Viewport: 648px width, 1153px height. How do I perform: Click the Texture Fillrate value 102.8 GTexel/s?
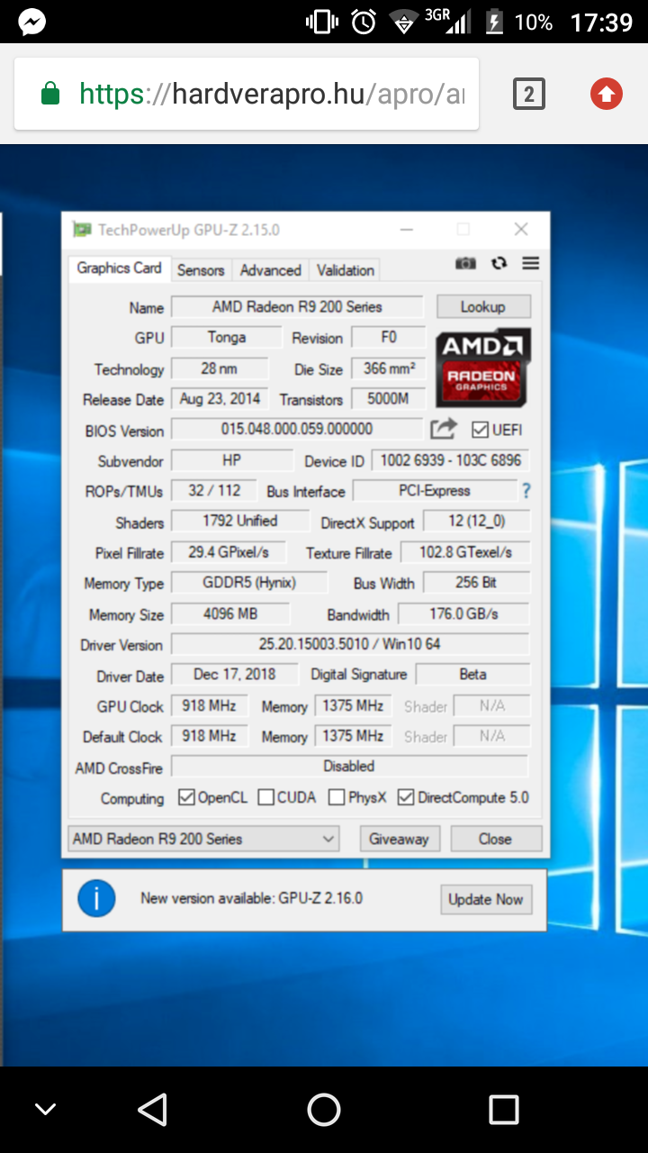click(x=466, y=552)
